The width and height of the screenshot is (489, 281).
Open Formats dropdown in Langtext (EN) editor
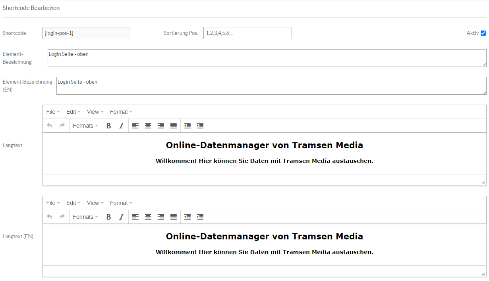click(85, 217)
